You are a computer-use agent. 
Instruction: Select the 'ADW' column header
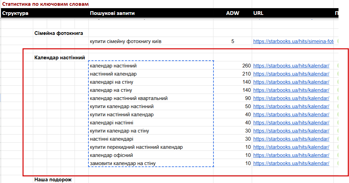(232, 13)
